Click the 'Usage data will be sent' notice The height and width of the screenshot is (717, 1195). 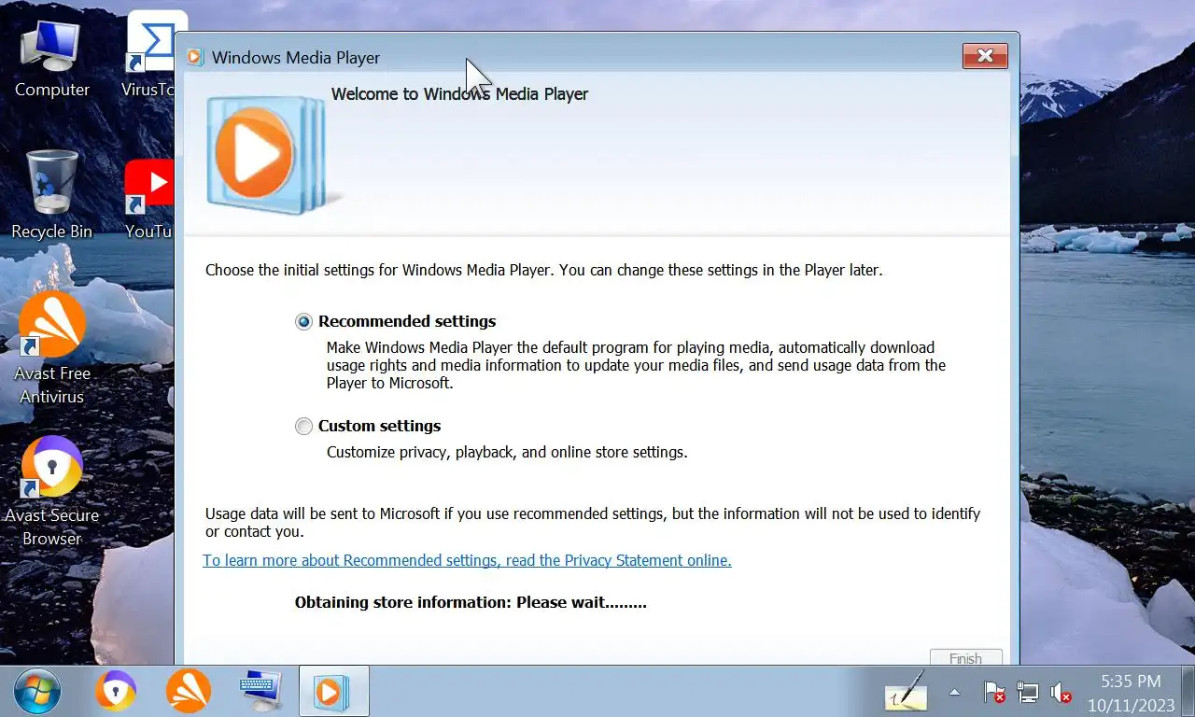[593, 523]
